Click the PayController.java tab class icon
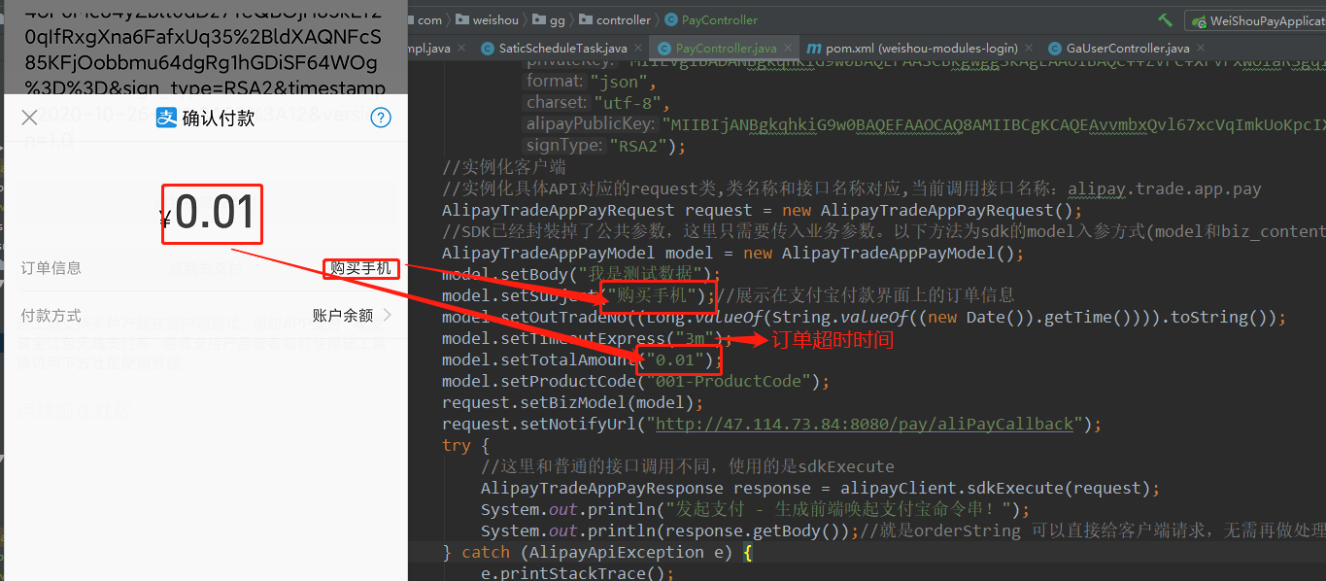The width and height of the screenshot is (1326, 581). pyautogui.click(x=664, y=48)
